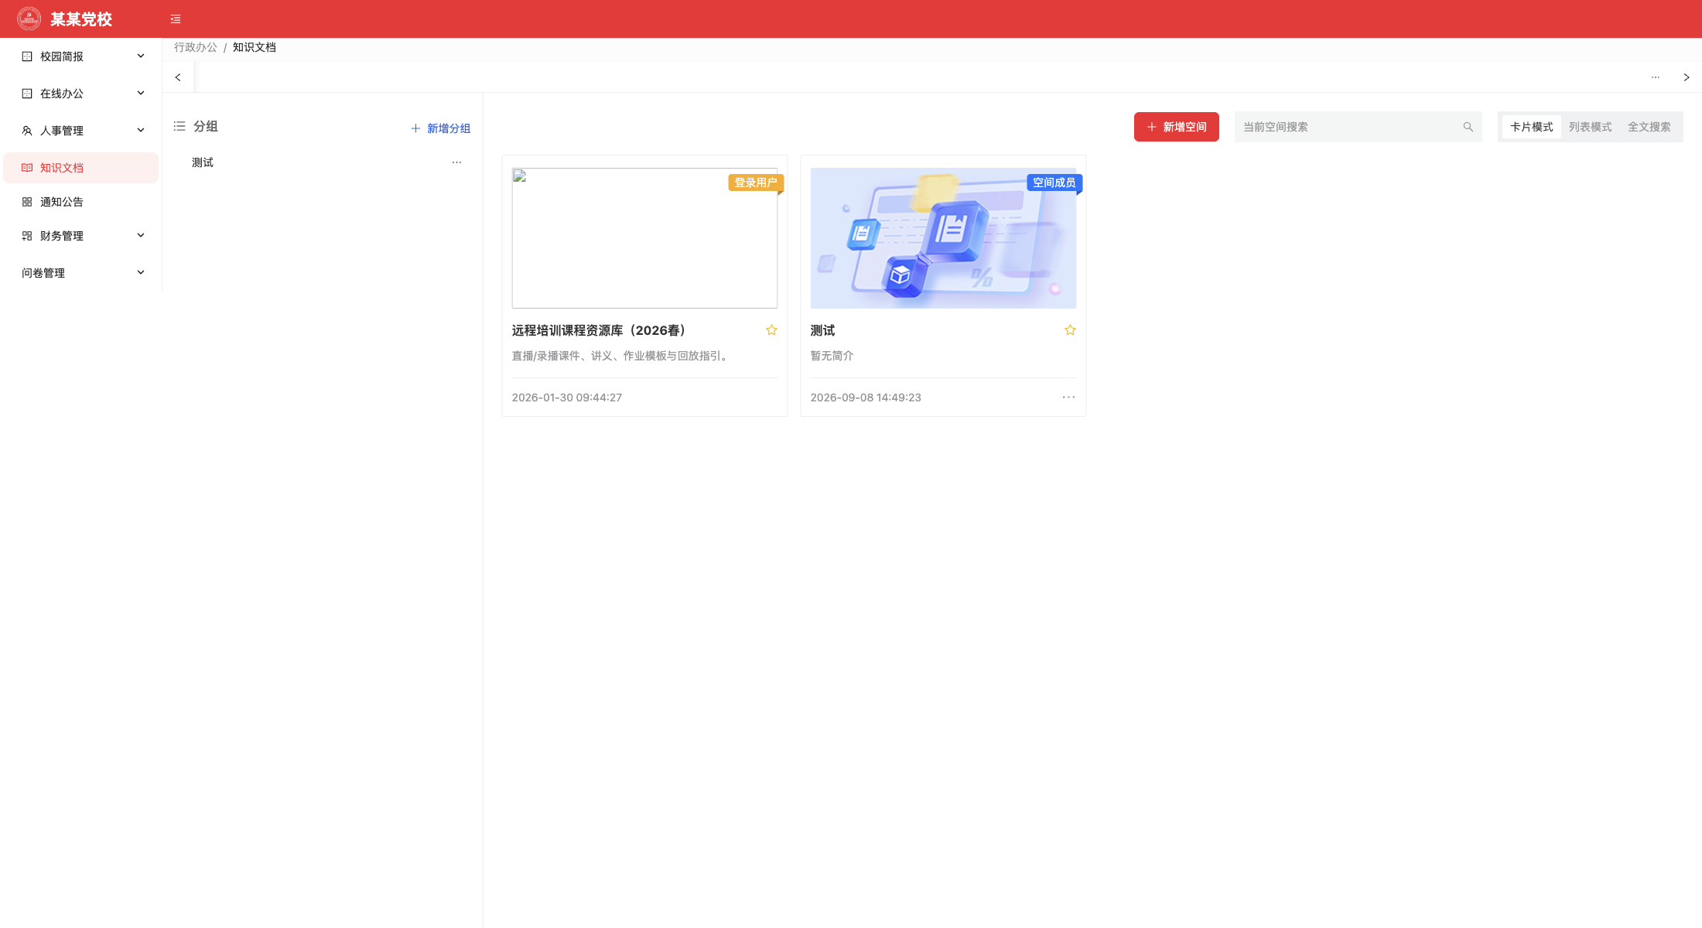Click the 2026-01-30 09:44:27 timestamp

point(567,397)
